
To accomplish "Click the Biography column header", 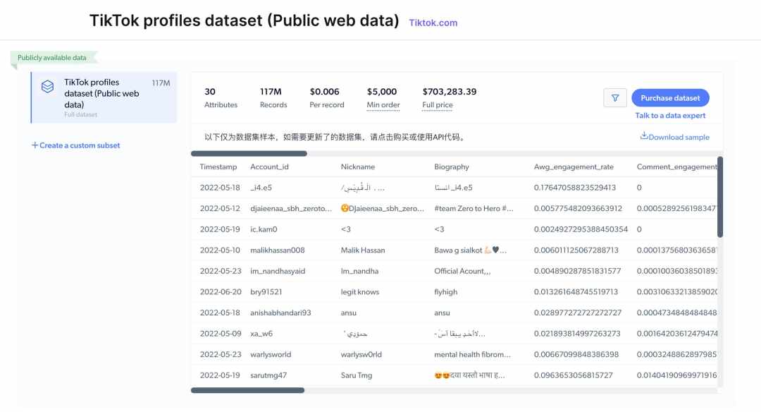I will click(x=452, y=166).
